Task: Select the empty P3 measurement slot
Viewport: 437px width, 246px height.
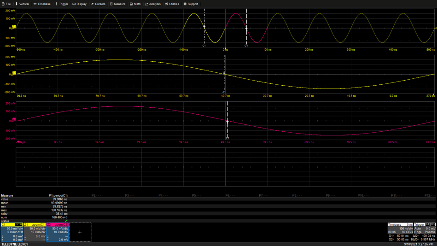Action: (x=129, y=195)
